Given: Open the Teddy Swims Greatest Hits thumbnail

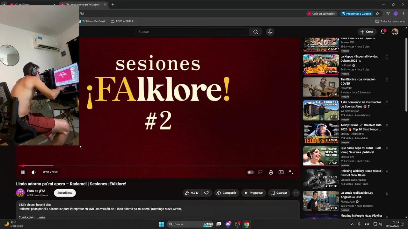Looking at the screenshot, I should pos(321,133).
